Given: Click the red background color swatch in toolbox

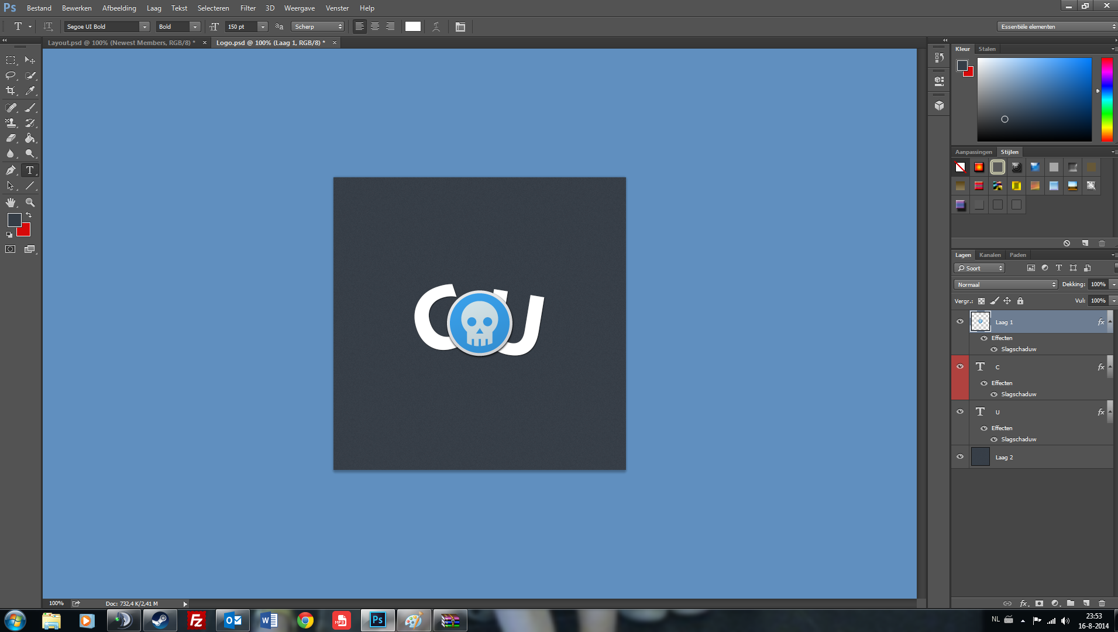Looking at the screenshot, I should [x=25, y=232].
